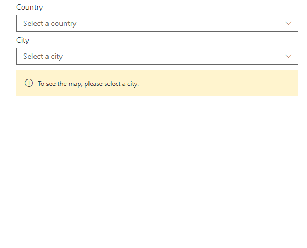Click the Country field label
Image resolution: width=307 pixels, height=248 pixels.
point(29,7)
